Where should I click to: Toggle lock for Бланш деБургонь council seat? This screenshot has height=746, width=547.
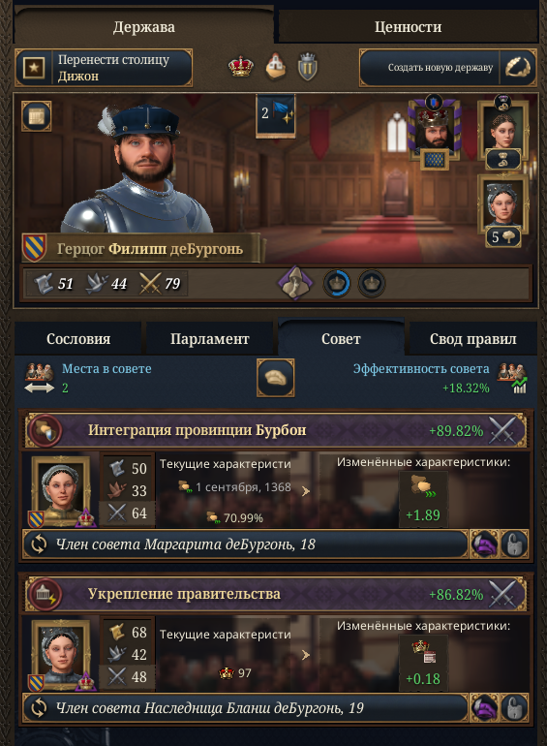(x=515, y=708)
